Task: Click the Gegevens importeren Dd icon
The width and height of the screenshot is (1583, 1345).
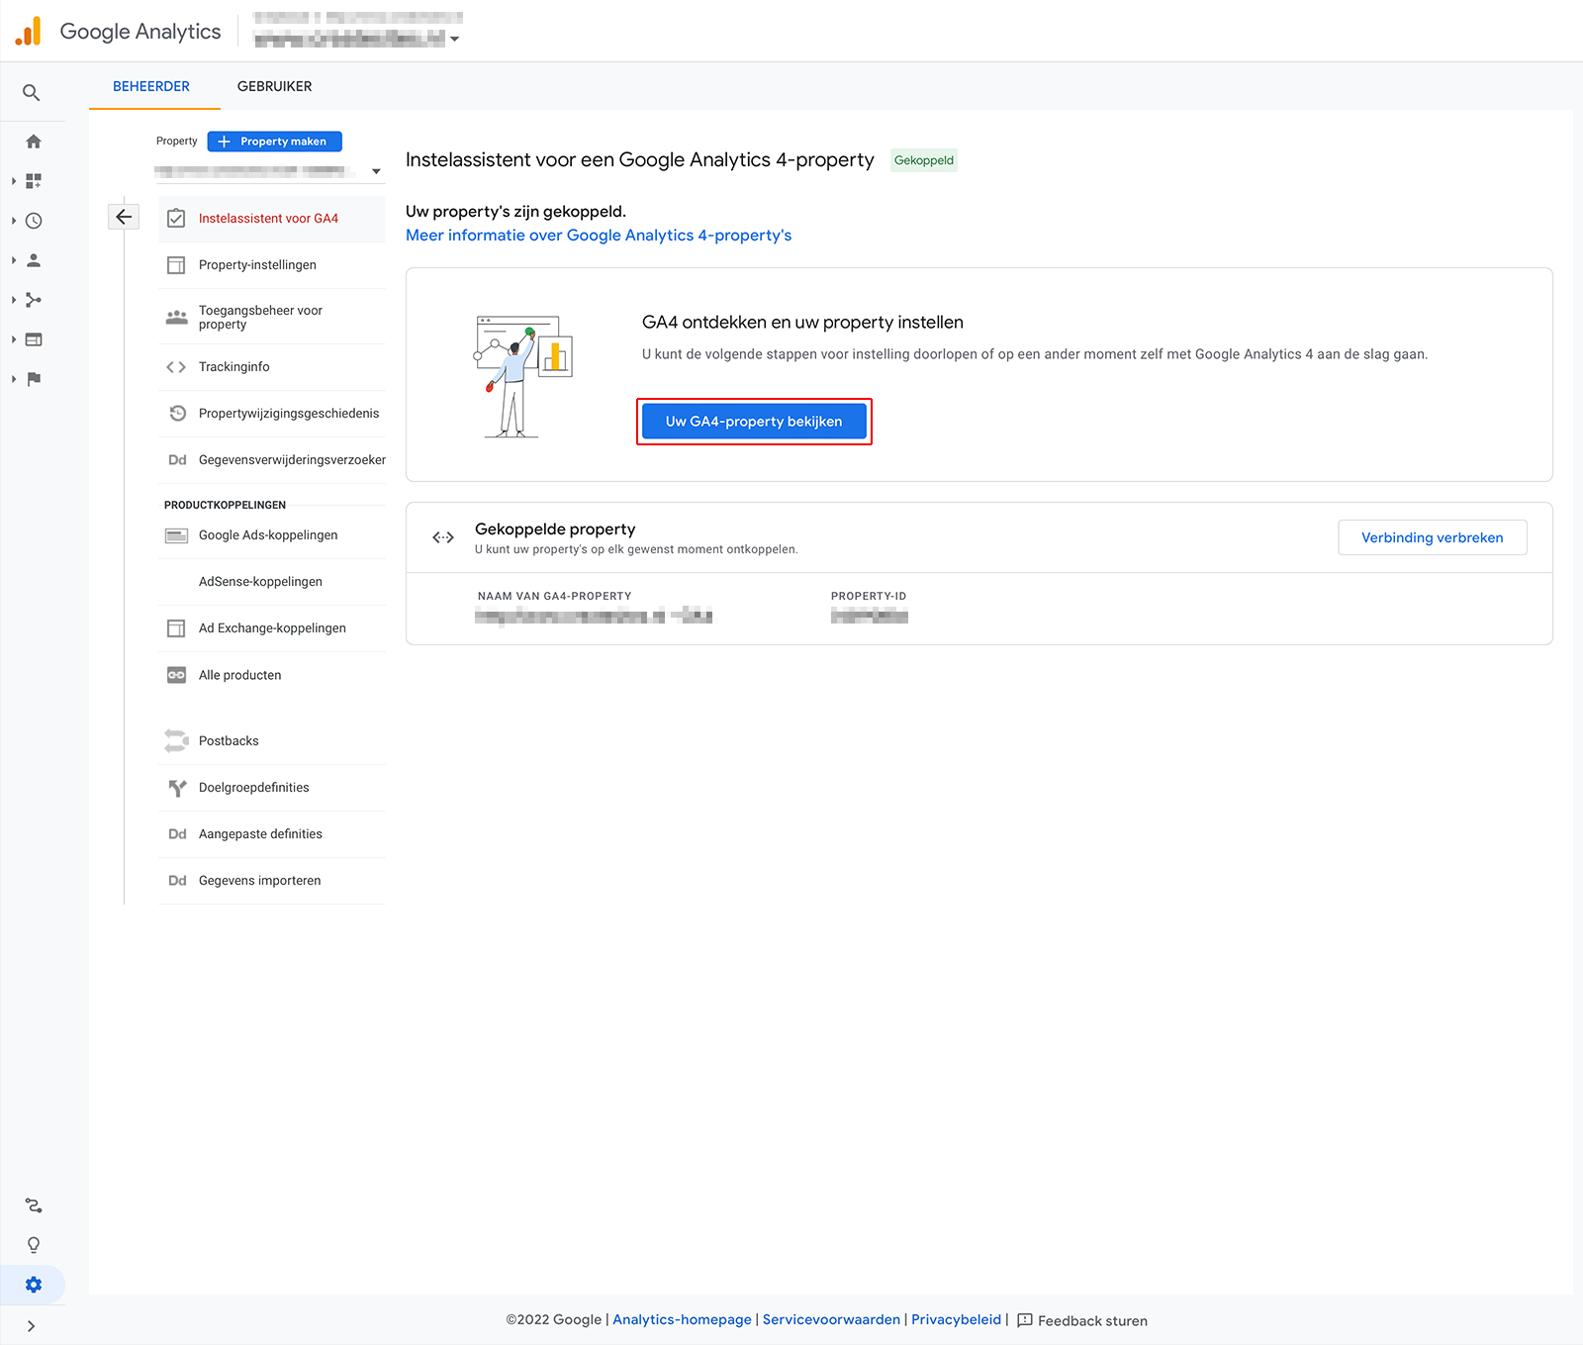Action: click(x=177, y=881)
